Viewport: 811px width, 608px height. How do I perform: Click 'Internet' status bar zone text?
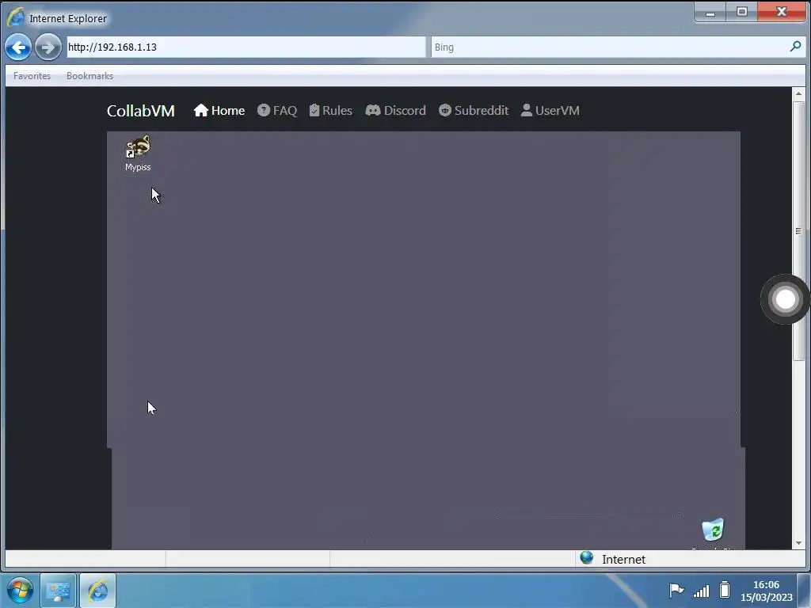623,560
